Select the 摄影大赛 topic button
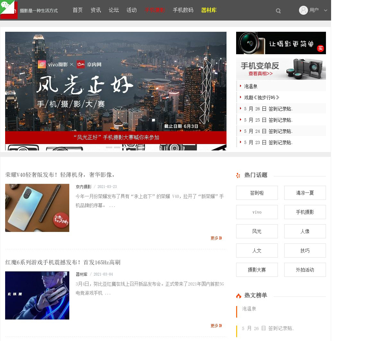The image size is (385, 341). click(257, 270)
